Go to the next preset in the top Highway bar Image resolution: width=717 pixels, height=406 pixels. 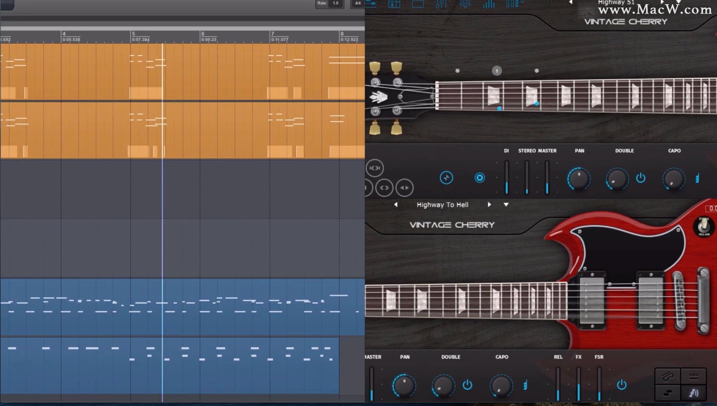tap(662, 2)
